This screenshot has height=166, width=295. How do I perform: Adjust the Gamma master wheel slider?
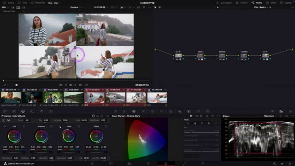pos(41,152)
